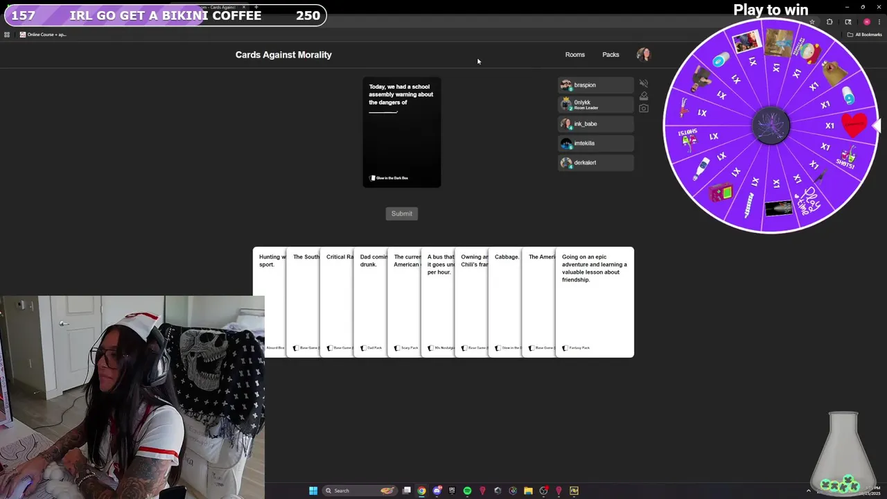Click the browser extensions puzzle icon
Image resolution: width=887 pixels, height=499 pixels.
coord(829,22)
